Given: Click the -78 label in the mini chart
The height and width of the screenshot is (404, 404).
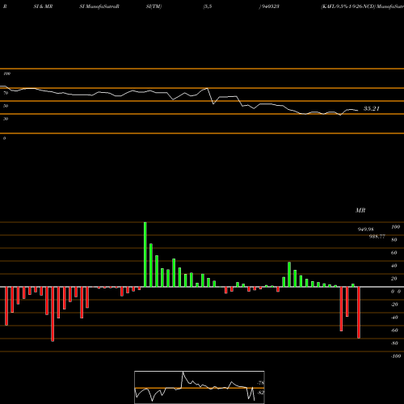Looking at the screenshot, I should coord(261,383).
